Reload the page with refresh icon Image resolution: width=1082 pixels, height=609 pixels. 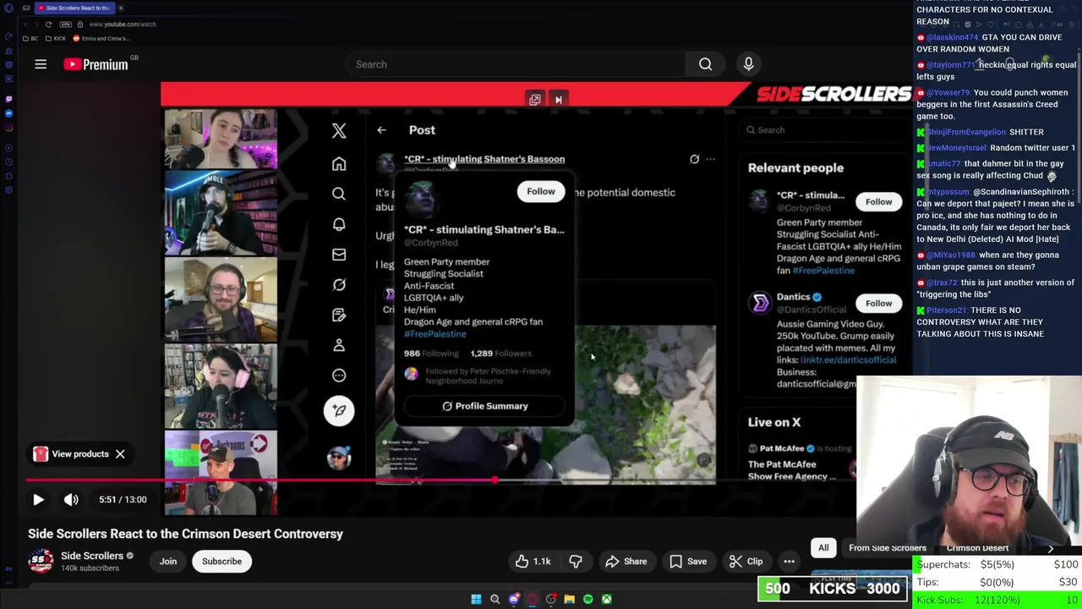[48, 25]
